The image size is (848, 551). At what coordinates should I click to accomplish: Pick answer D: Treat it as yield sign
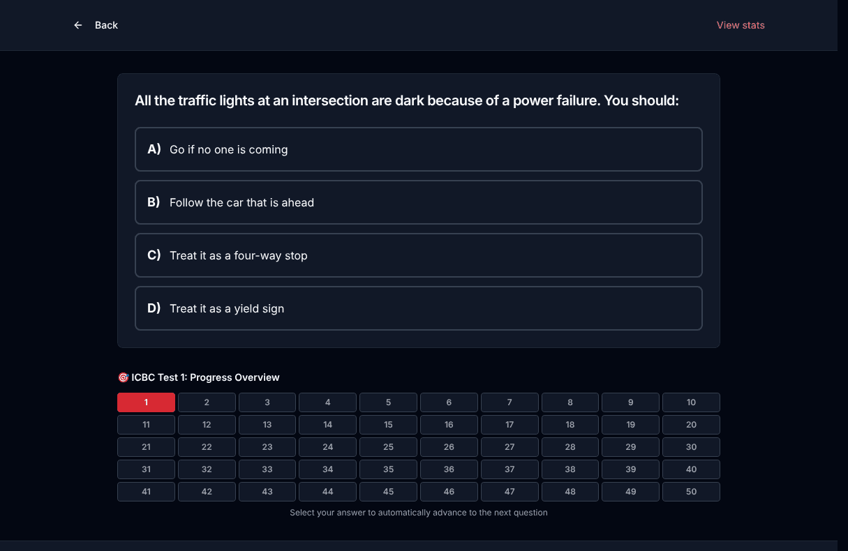pyautogui.click(x=419, y=308)
